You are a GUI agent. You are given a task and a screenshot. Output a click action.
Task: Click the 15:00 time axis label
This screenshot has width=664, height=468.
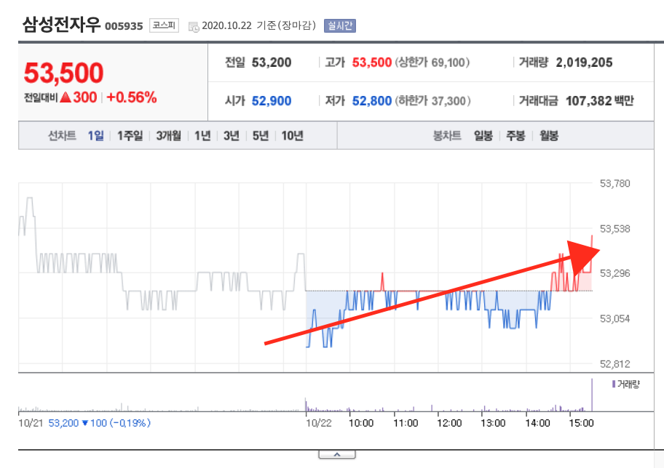tap(581, 423)
